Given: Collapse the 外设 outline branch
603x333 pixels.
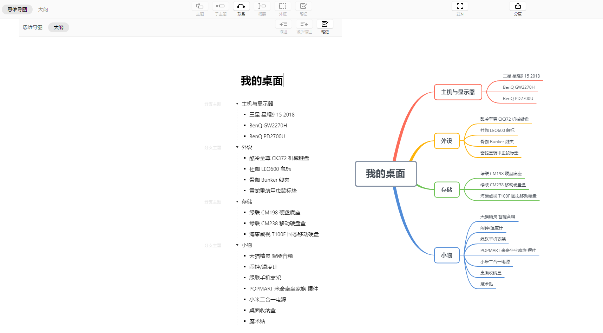Looking at the screenshot, I should (237, 147).
